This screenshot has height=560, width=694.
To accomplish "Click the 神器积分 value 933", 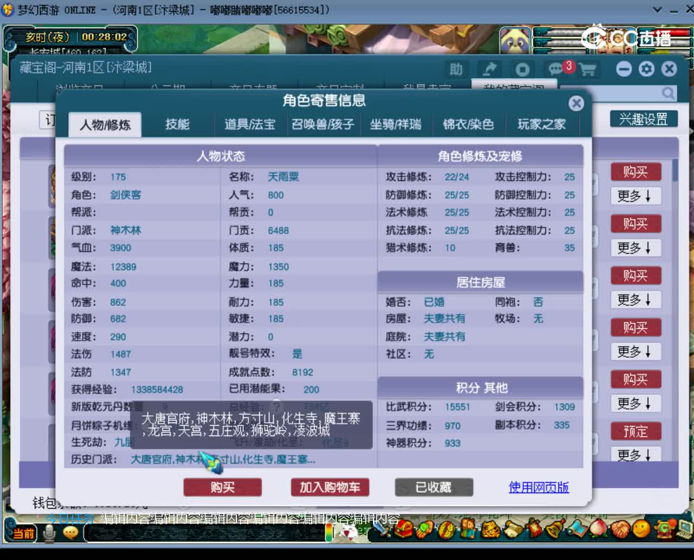I will (x=452, y=443).
